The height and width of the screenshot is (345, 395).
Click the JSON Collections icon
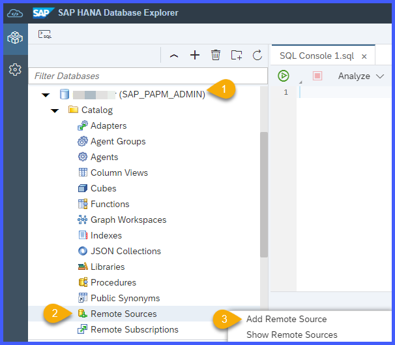click(x=83, y=251)
